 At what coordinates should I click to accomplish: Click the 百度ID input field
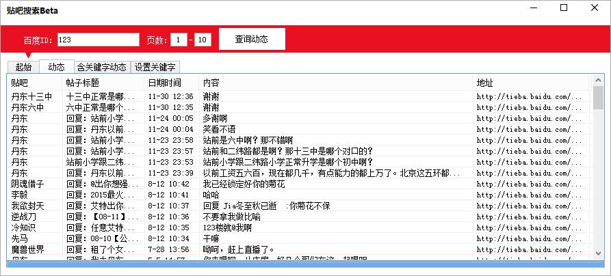tap(99, 40)
